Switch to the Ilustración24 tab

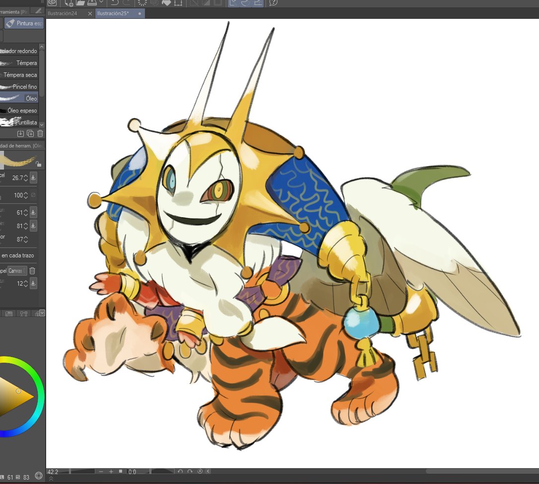pyautogui.click(x=62, y=13)
